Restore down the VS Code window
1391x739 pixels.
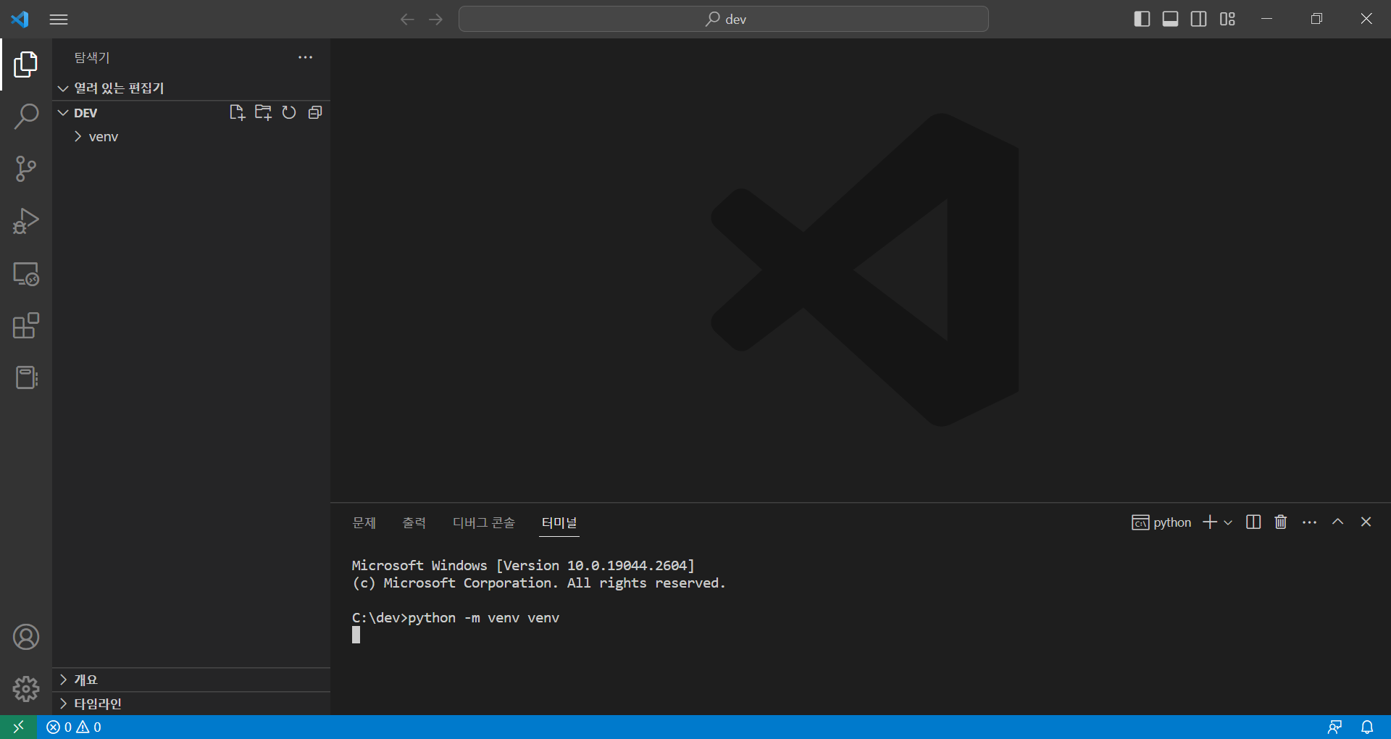tap(1316, 19)
